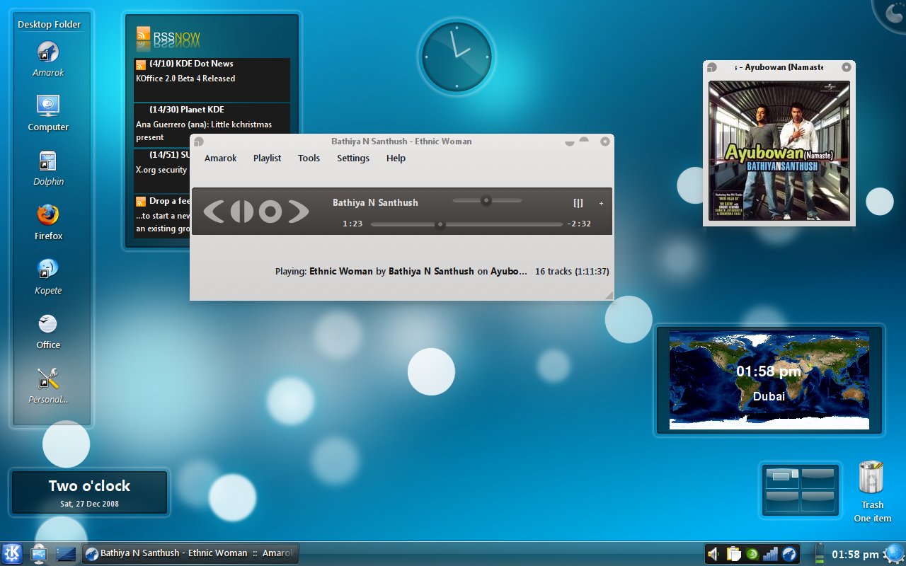Open 'Ana Guerrero (ana): Little kchristmas present' entry

tap(204, 131)
